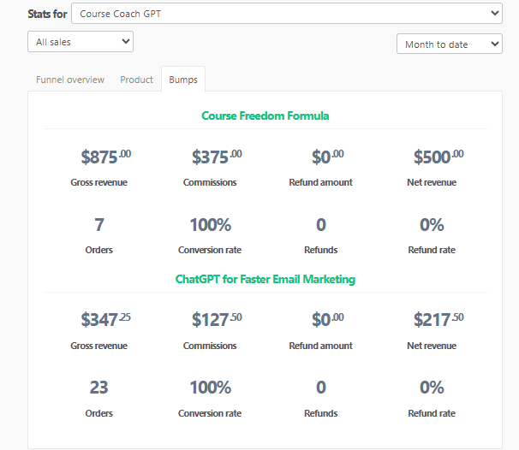Click the $127.50 commissions value
The height and width of the screenshot is (450, 519).
coord(217,319)
